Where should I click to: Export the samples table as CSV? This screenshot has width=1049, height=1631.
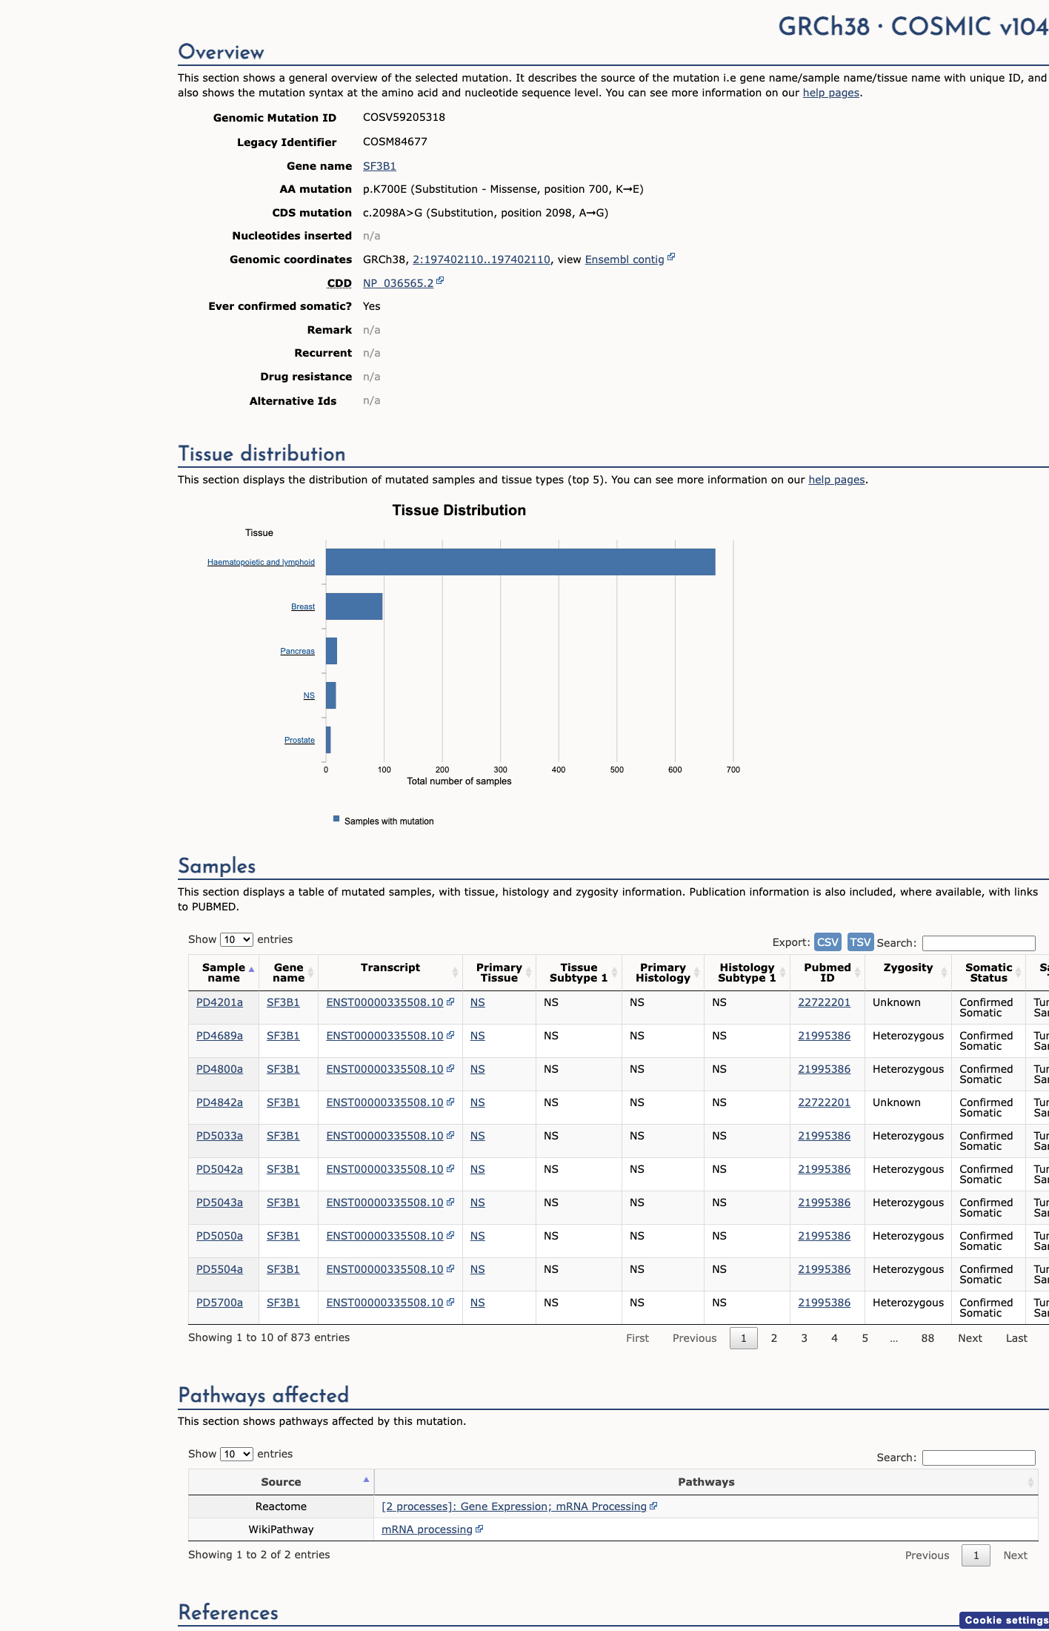[x=827, y=942]
